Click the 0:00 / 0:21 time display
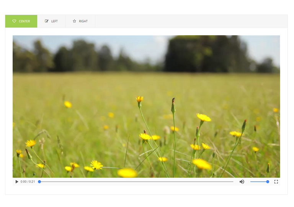Viewport: 294px width, 207px height. (28, 182)
